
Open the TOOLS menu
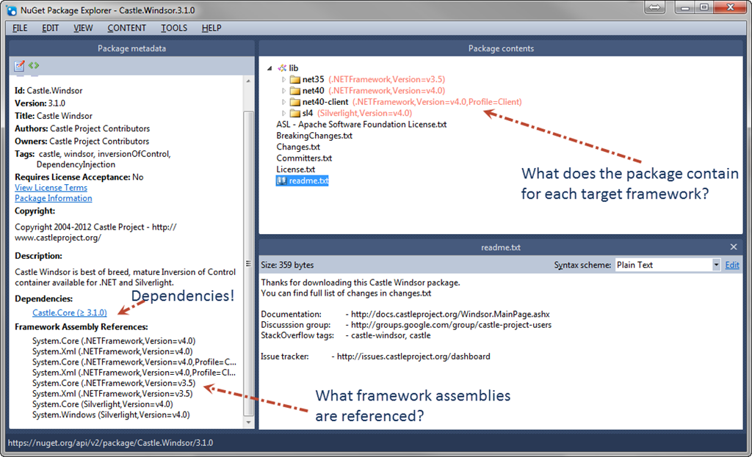174,28
